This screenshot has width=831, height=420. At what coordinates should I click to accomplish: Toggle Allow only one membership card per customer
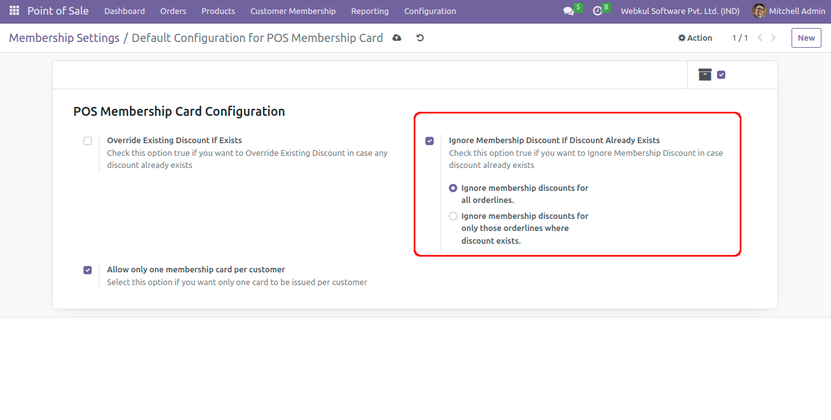pos(87,270)
